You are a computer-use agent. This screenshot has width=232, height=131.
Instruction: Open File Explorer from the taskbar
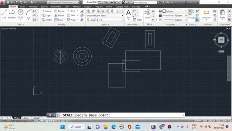(105, 127)
